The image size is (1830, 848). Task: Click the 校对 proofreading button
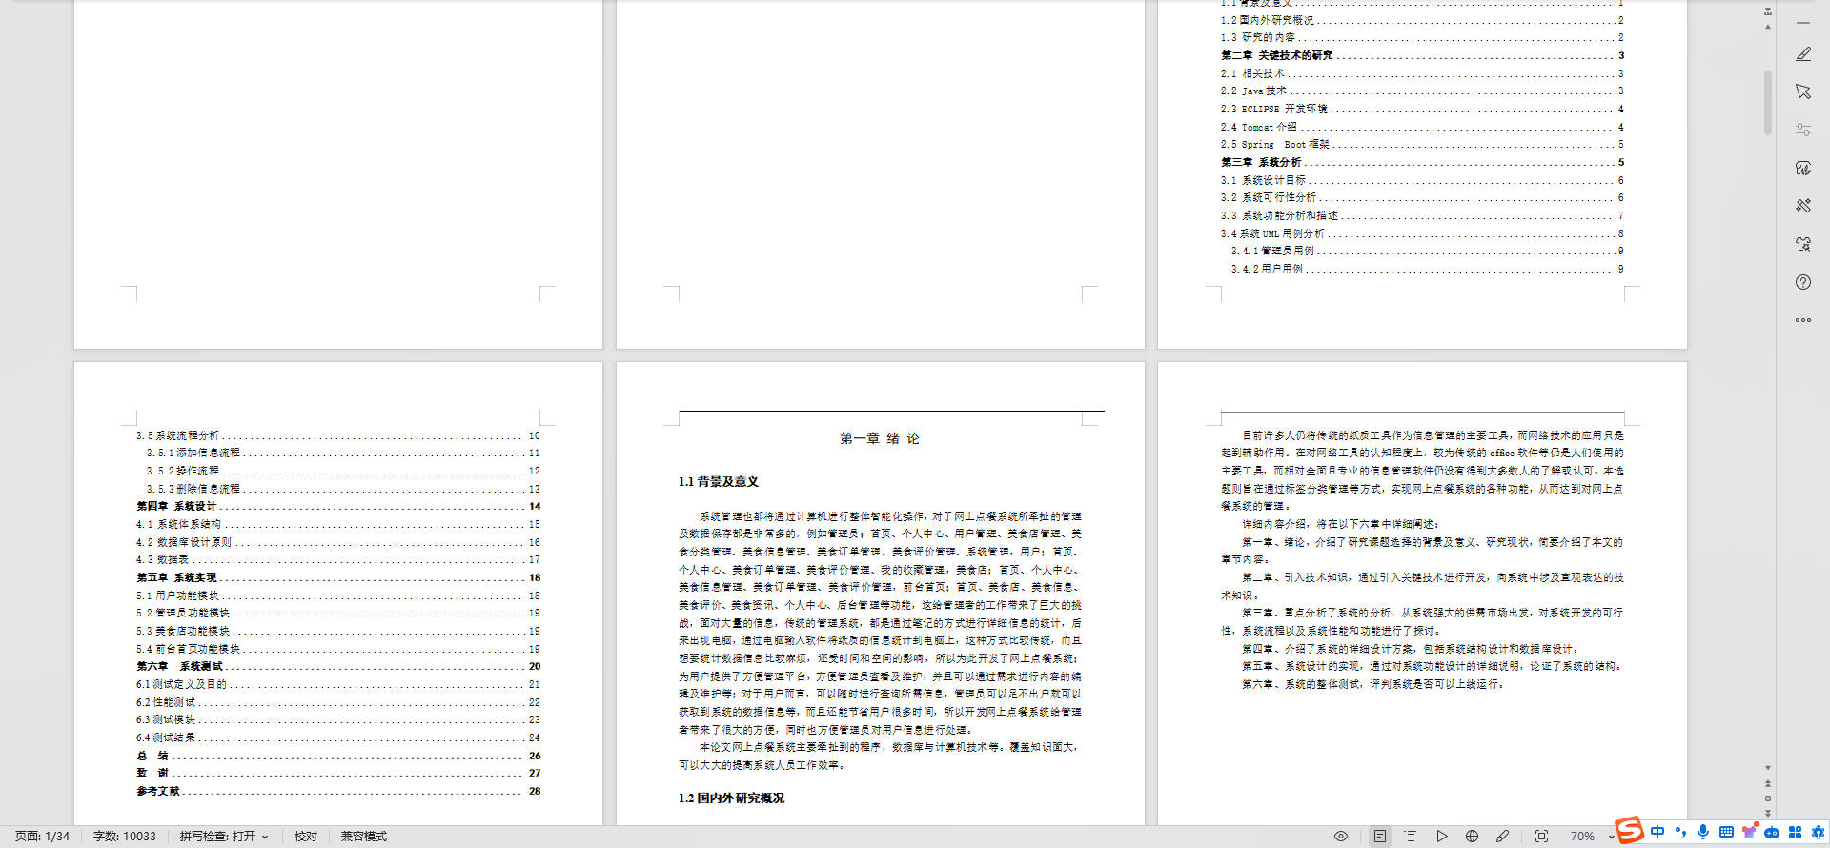click(306, 837)
